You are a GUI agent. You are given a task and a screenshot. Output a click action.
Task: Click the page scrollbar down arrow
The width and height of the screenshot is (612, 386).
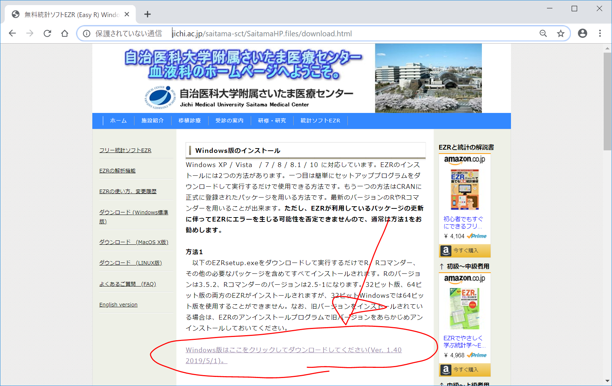click(607, 381)
